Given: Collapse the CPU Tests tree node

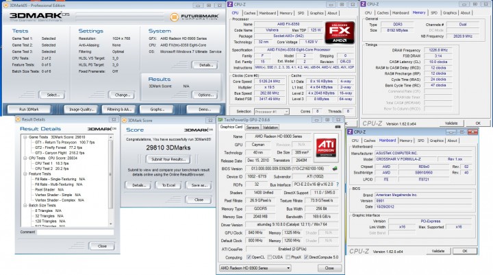Looking at the screenshot, I should click(x=25, y=158).
